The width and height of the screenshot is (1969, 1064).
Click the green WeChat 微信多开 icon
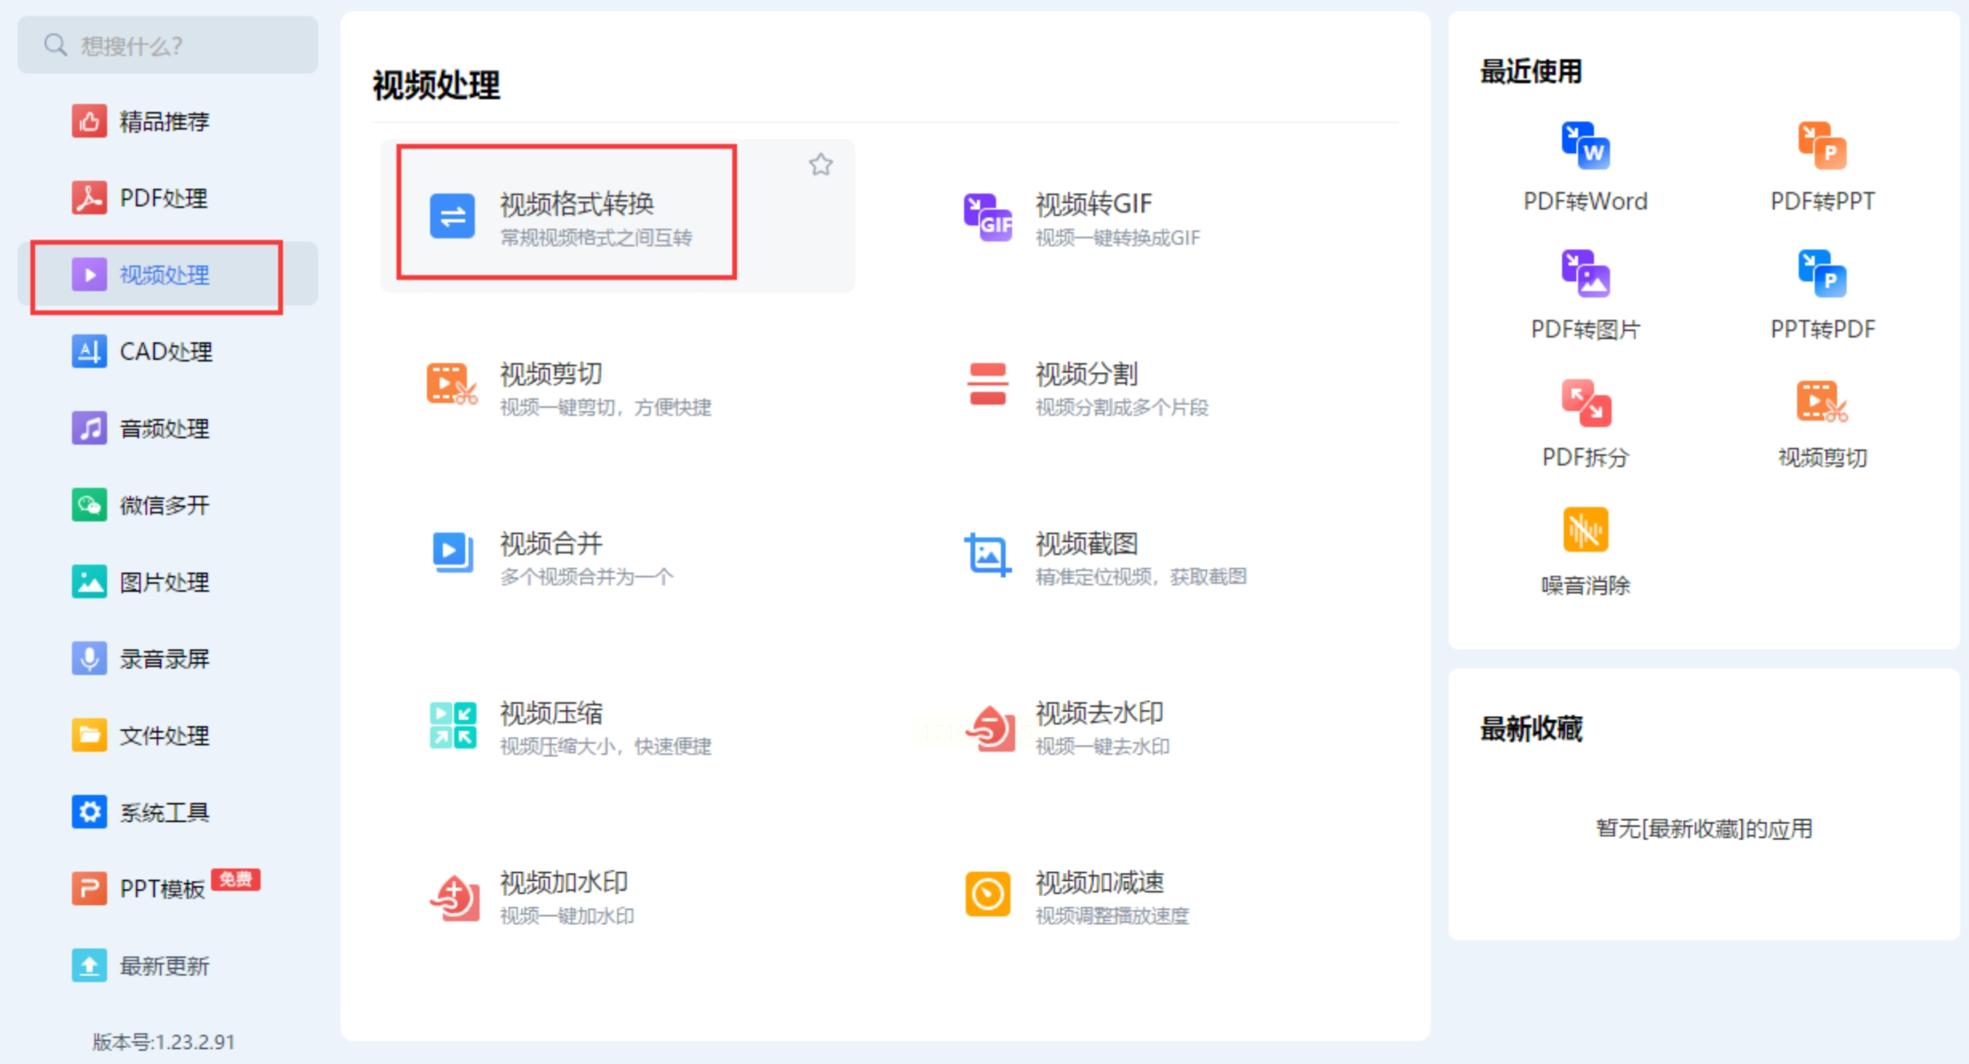pos(89,504)
